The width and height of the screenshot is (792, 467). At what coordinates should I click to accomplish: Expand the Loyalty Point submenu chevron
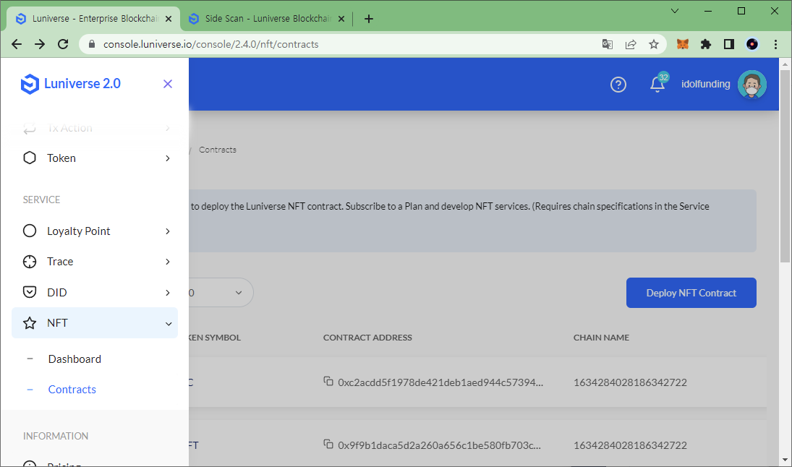tap(168, 231)
